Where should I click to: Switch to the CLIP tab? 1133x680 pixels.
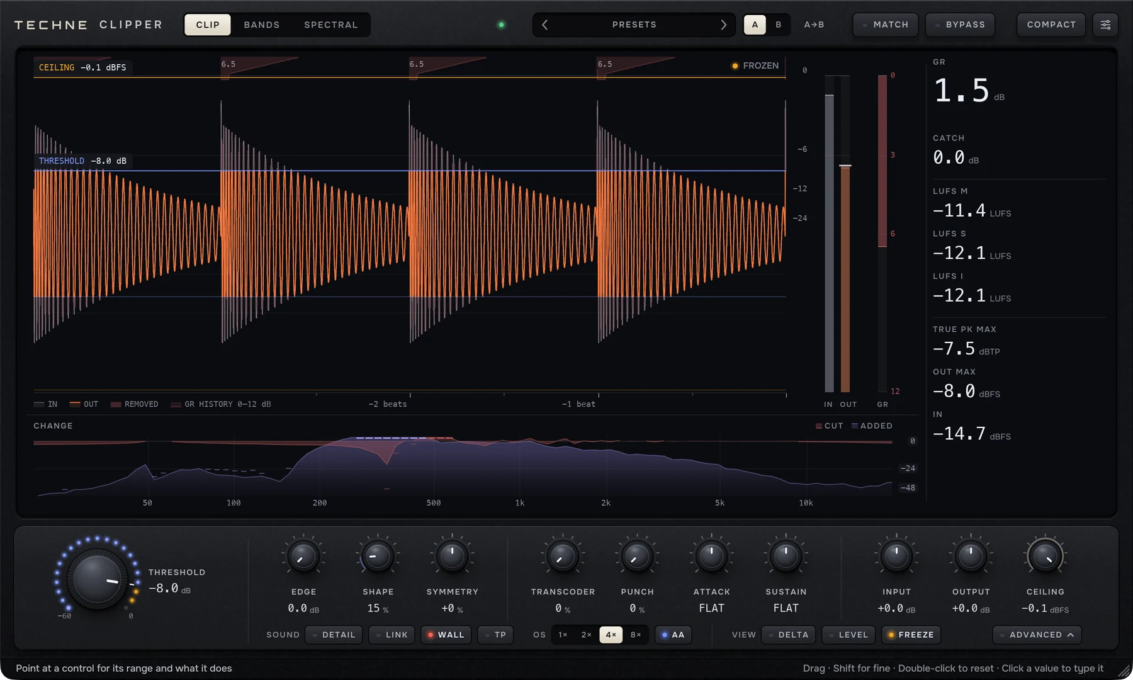[208, 25]
